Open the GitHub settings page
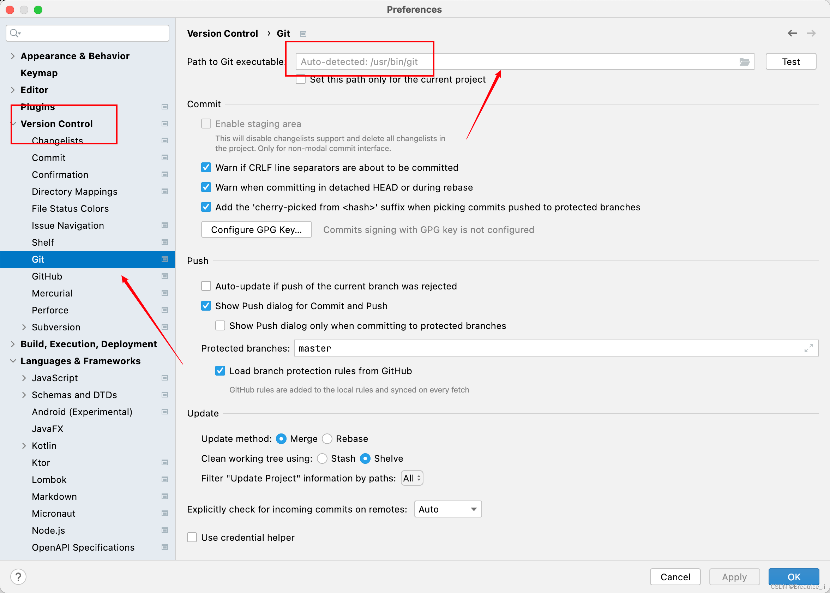 point(47,276)
